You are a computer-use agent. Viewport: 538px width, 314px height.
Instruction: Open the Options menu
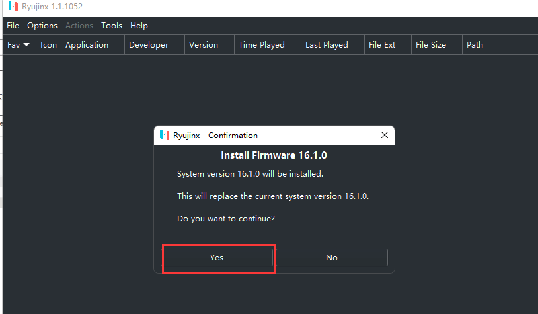[x=42, y=26]
